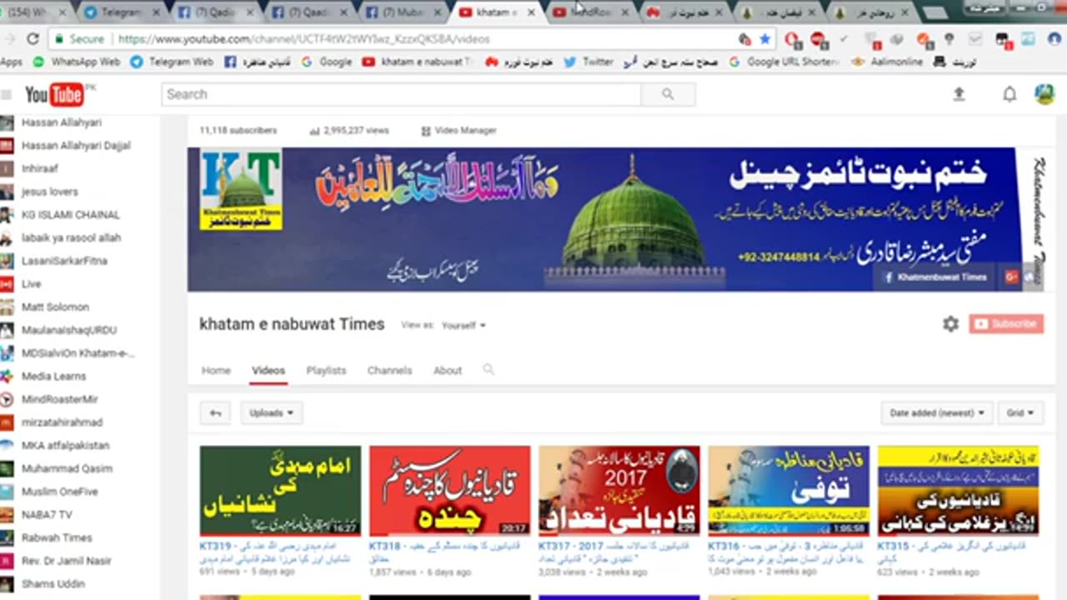Select the Videos channel tab
1067x600 pixels.
[x=268, y=371]
